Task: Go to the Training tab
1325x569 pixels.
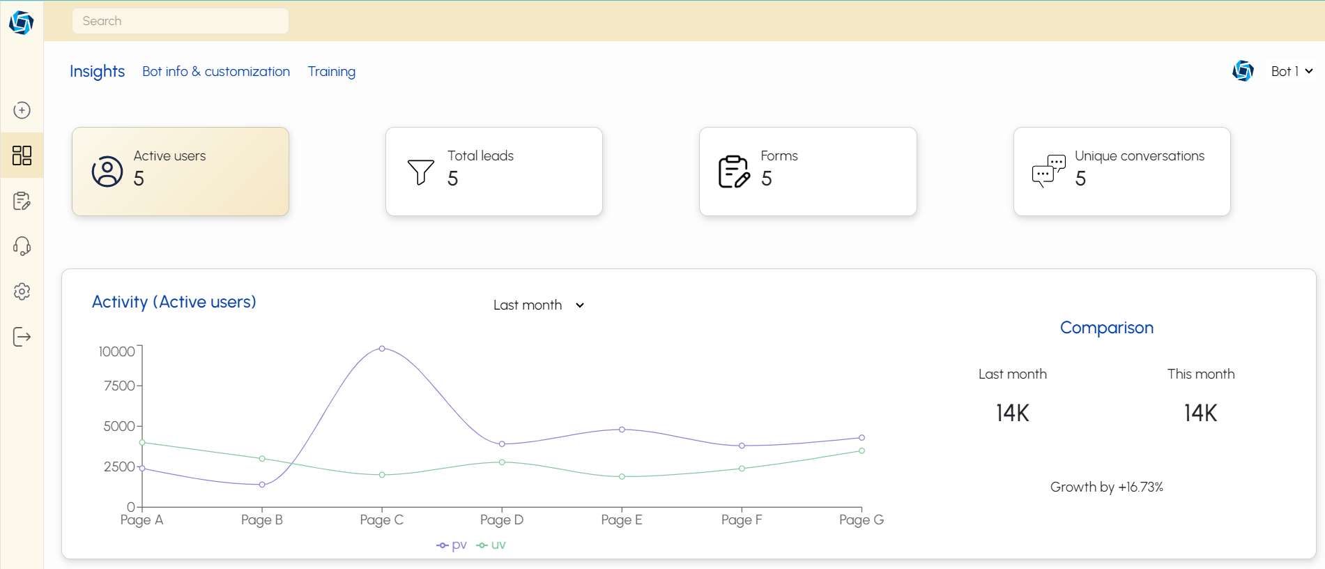Action: tap(332, 72)
